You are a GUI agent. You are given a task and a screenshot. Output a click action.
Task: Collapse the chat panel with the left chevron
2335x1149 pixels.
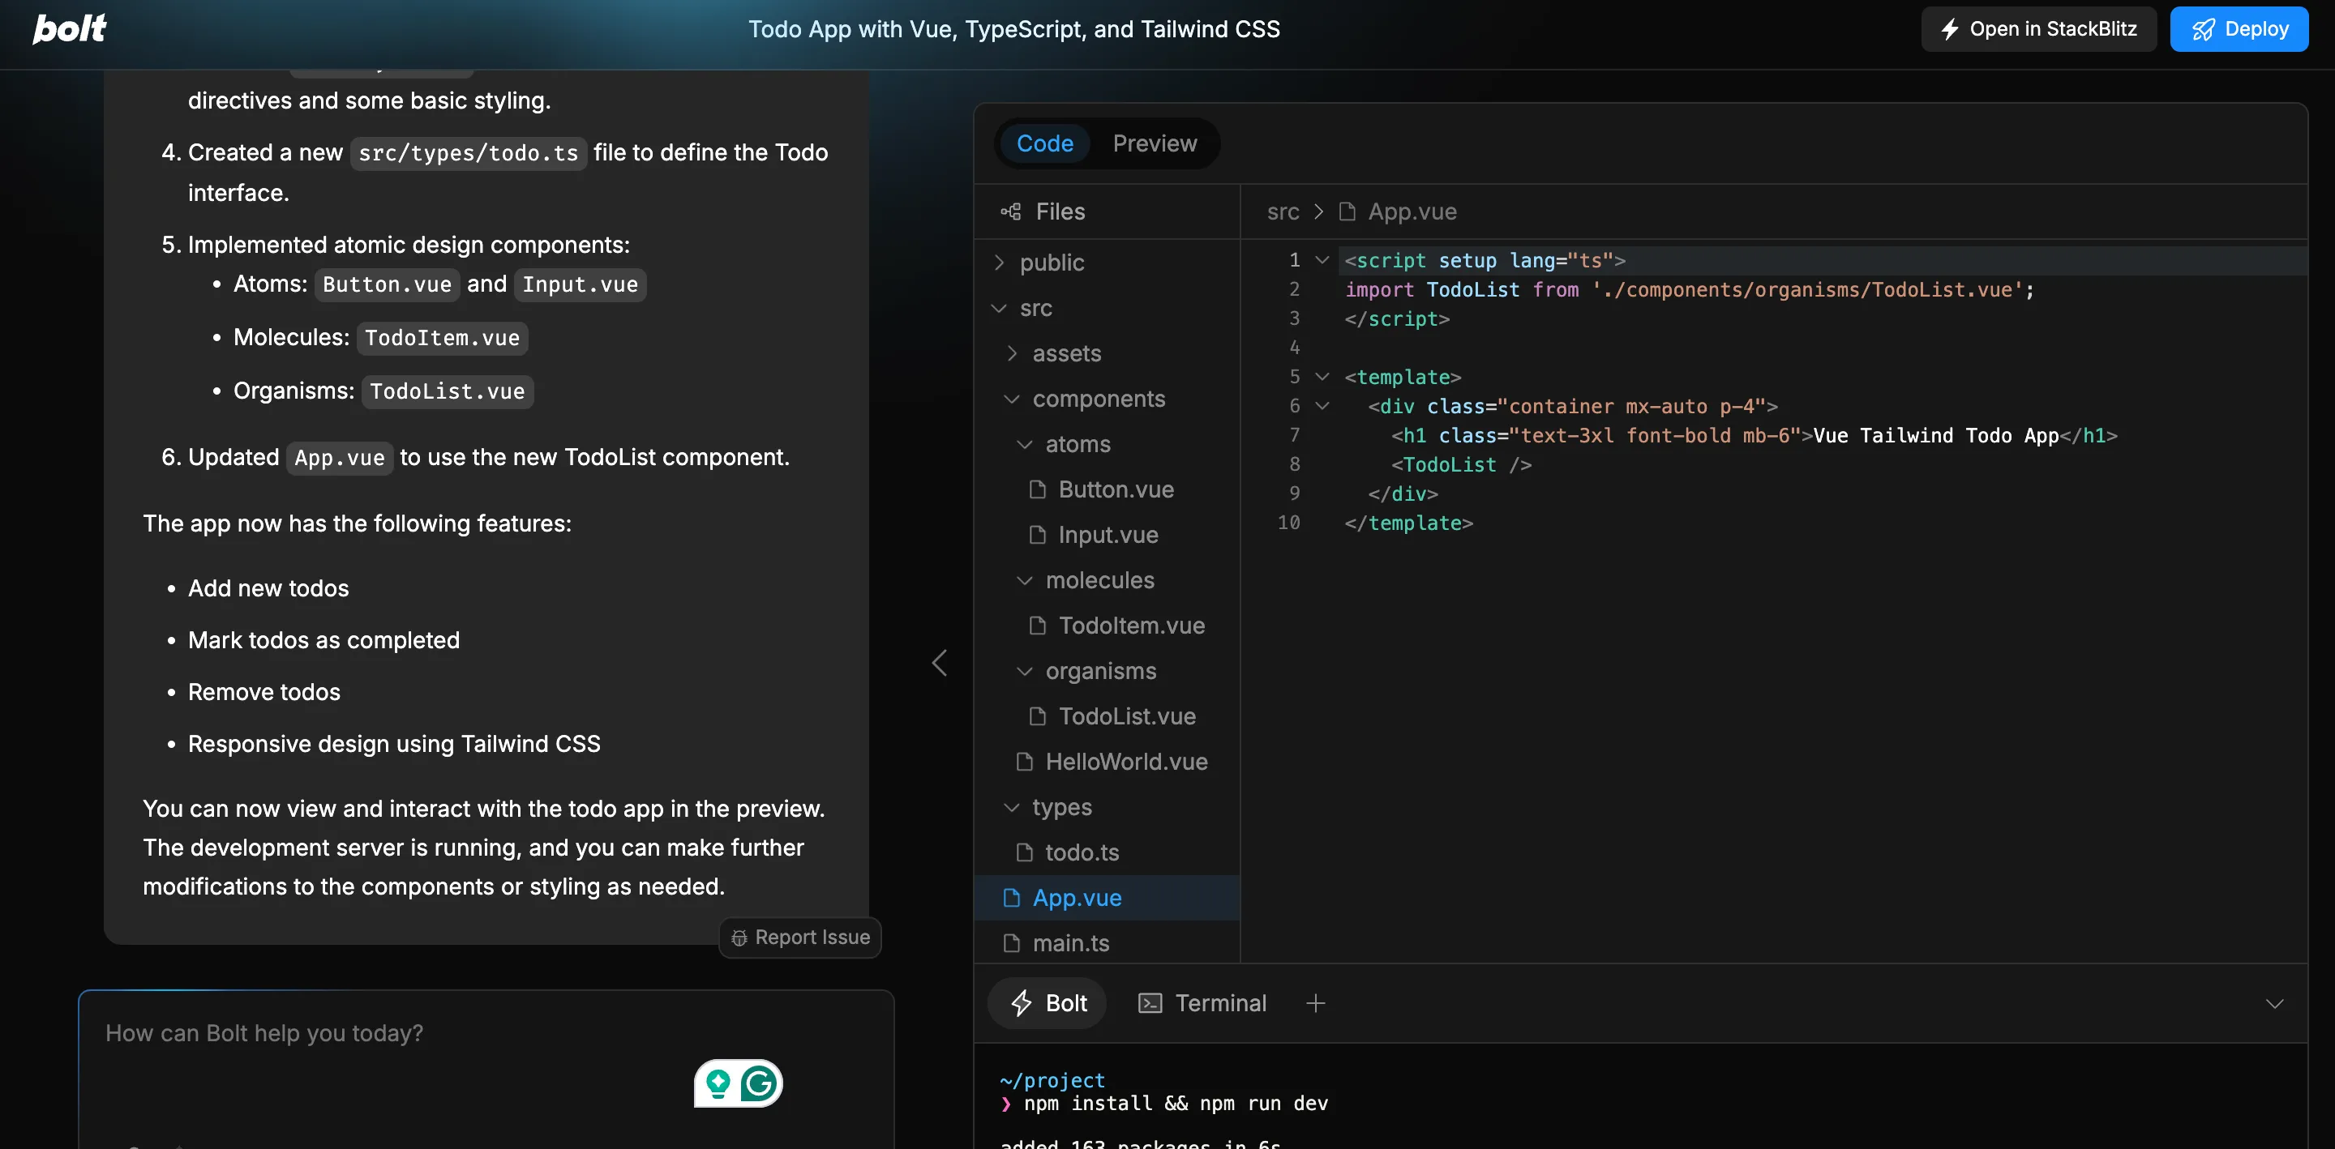pos(940,662)
